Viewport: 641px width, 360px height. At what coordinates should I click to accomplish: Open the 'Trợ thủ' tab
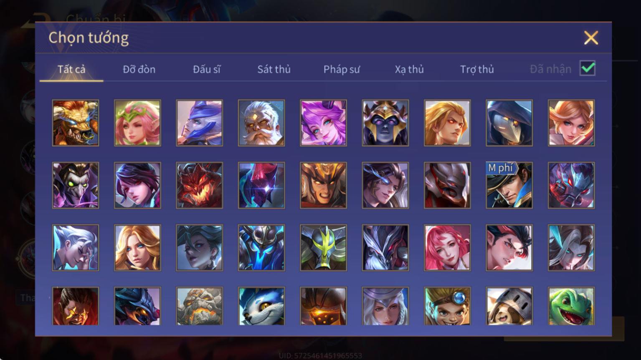[x=477, y=69]
